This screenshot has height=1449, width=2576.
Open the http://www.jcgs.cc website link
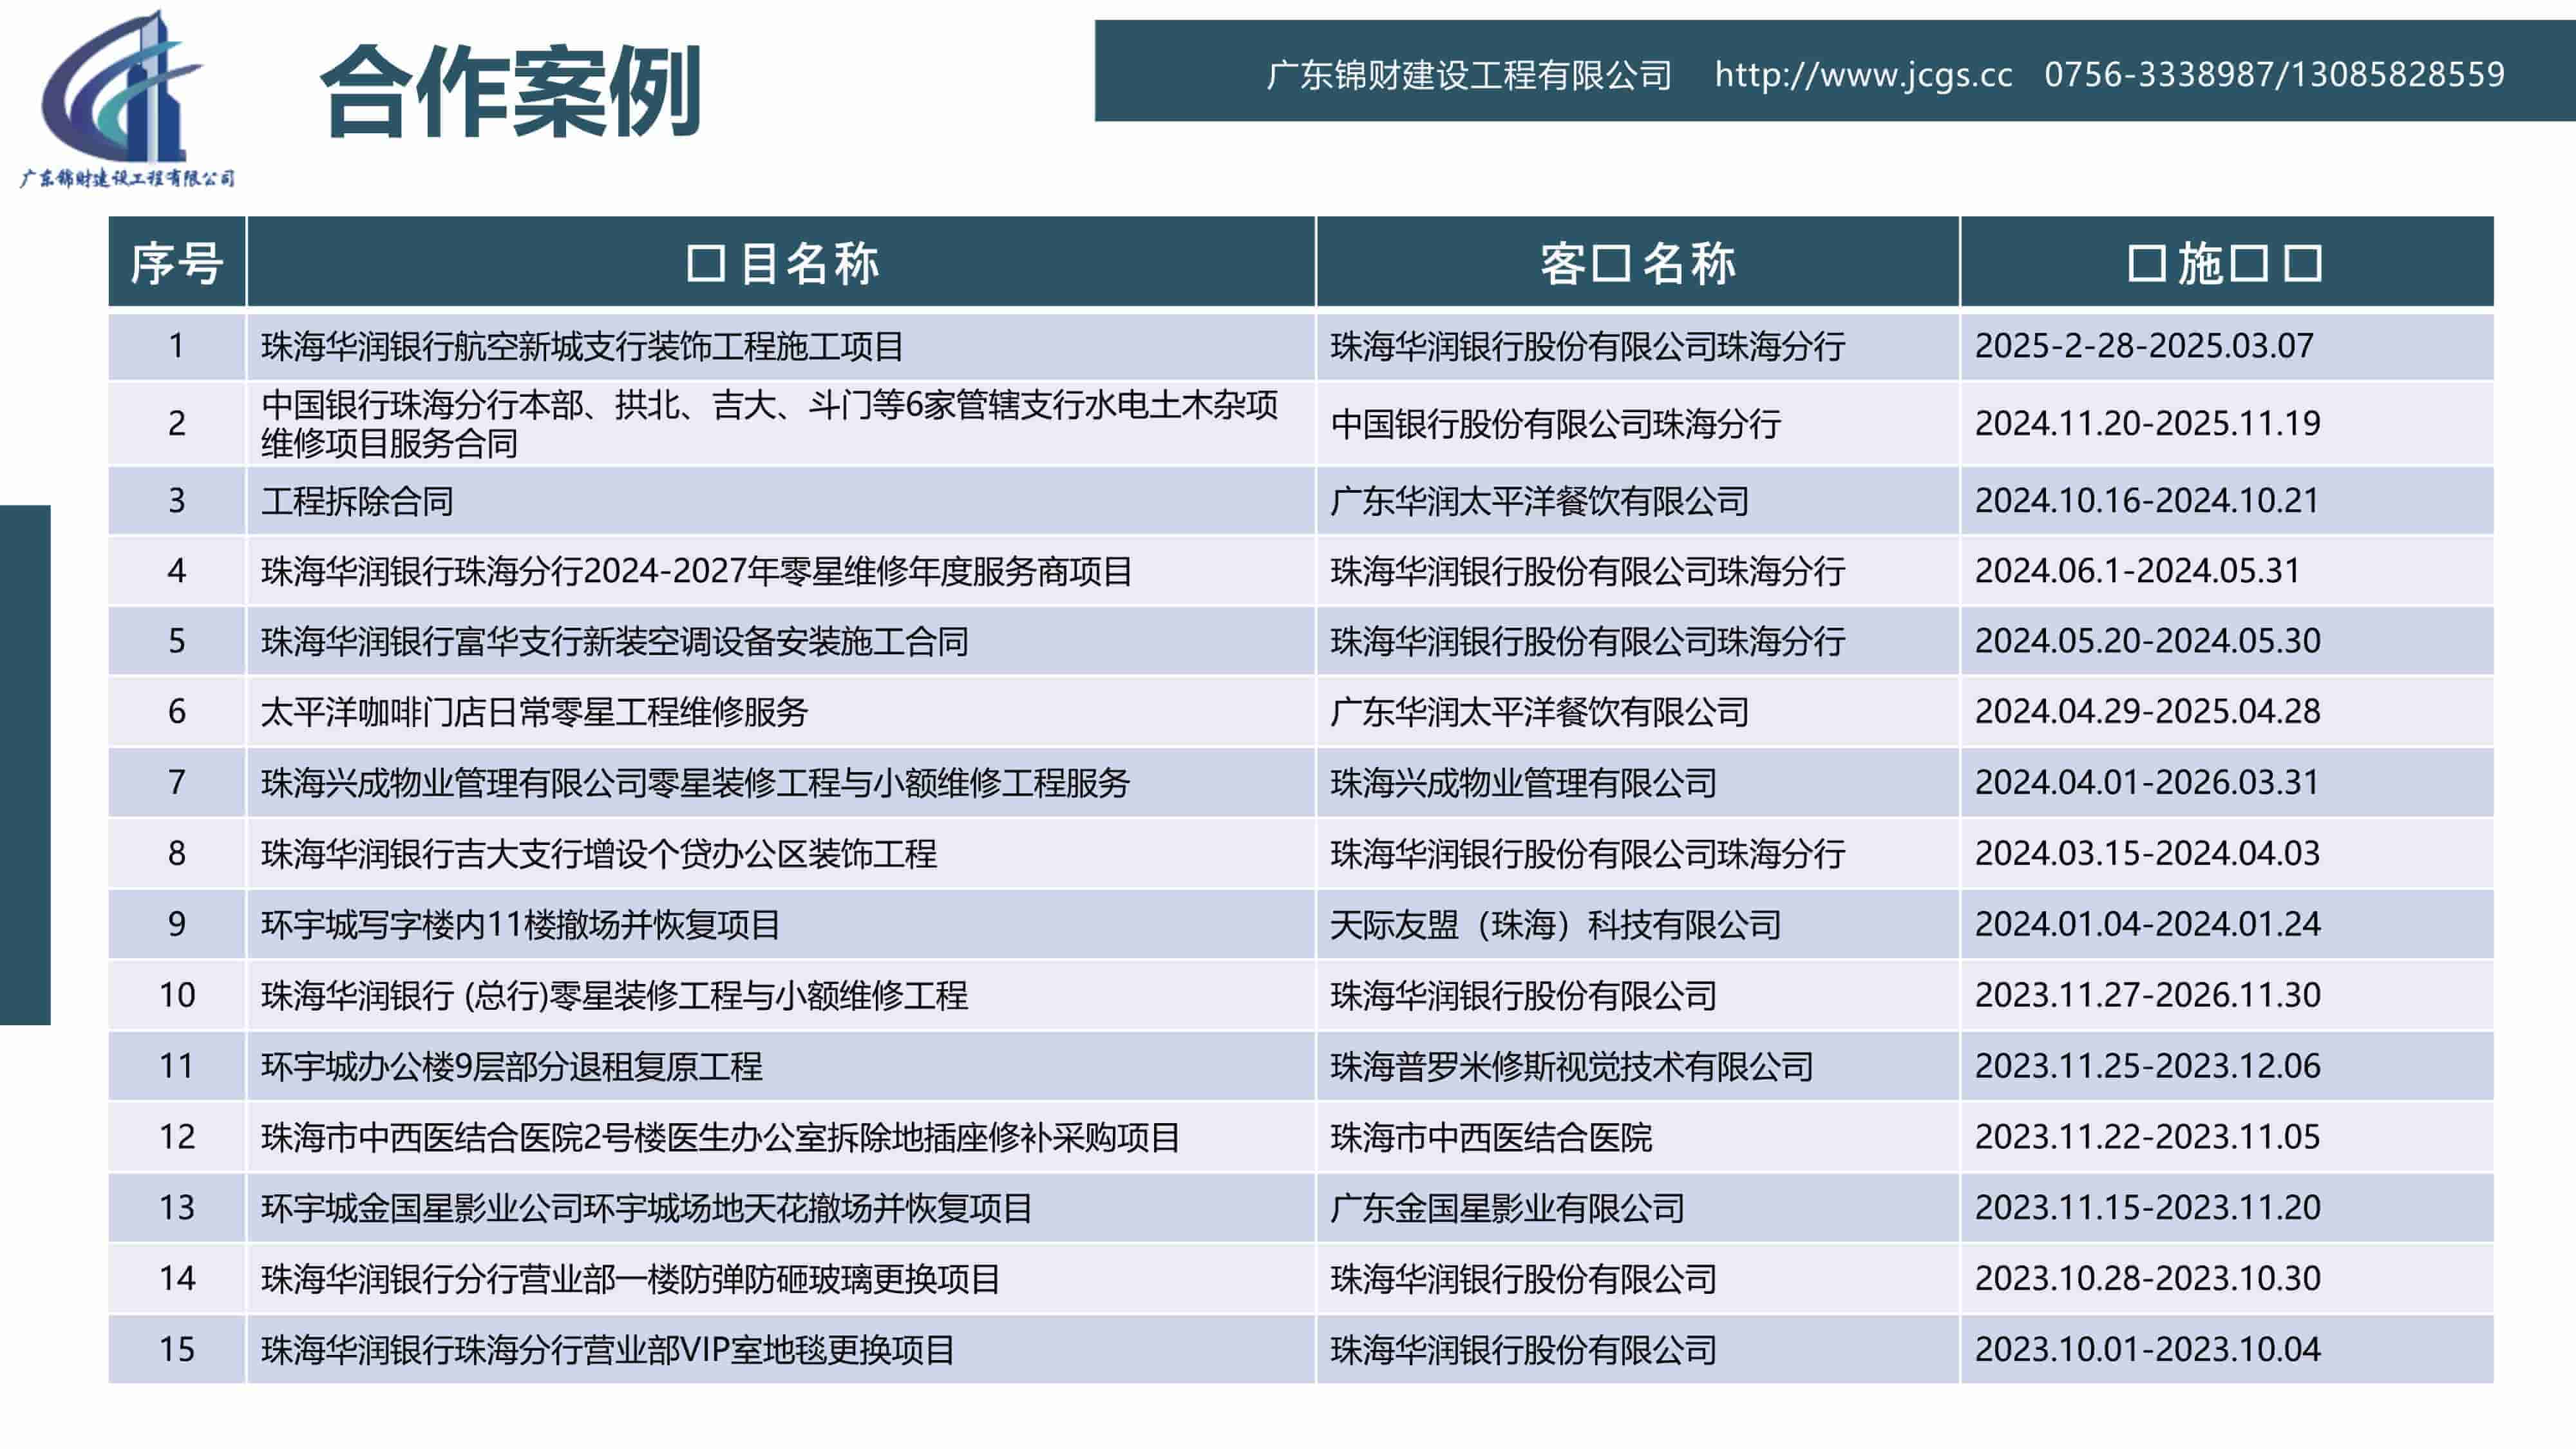point(1863,75)
